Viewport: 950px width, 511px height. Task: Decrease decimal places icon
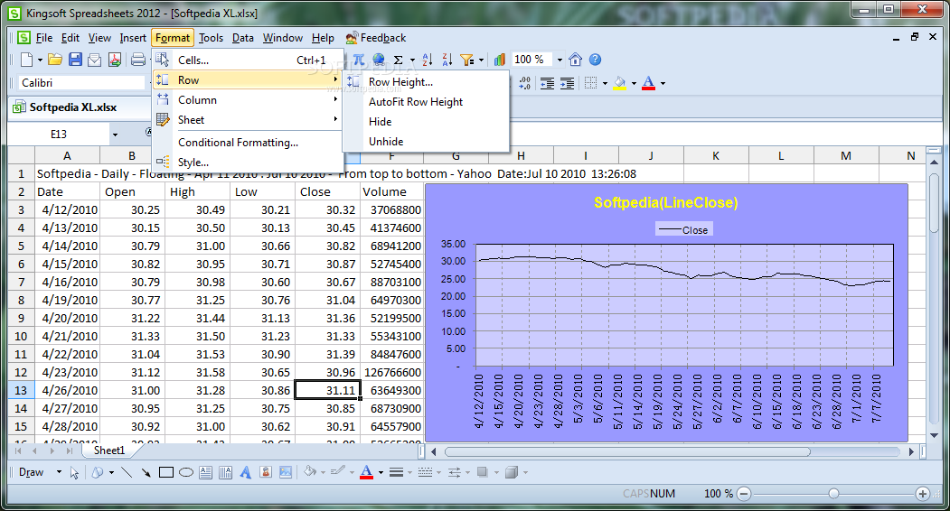click(x=524, y=83)
